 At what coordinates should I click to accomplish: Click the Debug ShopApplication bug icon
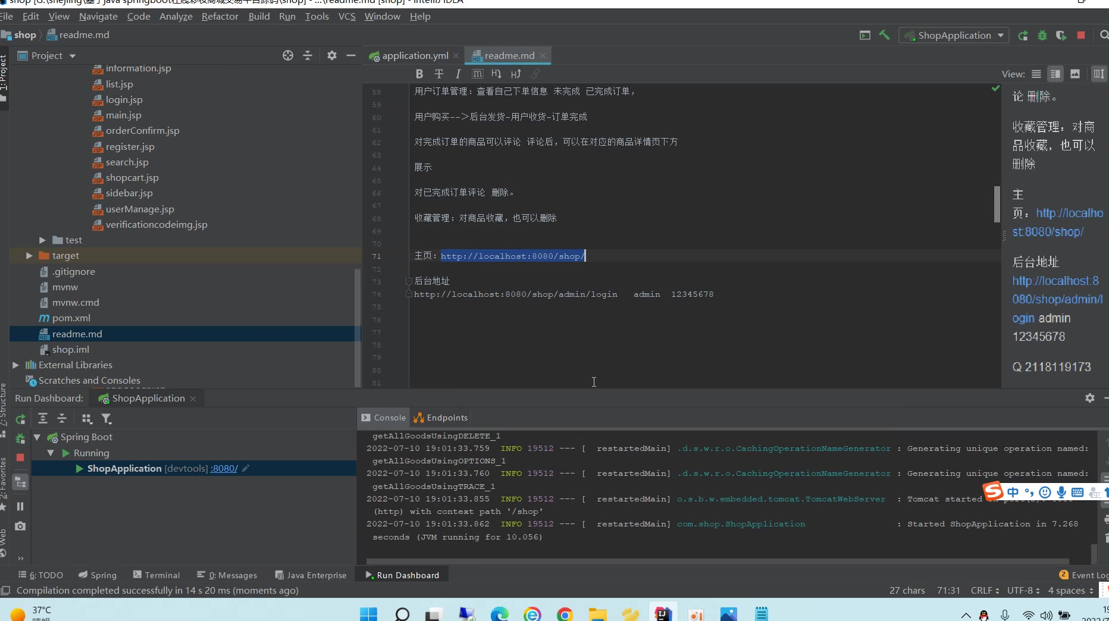click(x=1042, y=35)
